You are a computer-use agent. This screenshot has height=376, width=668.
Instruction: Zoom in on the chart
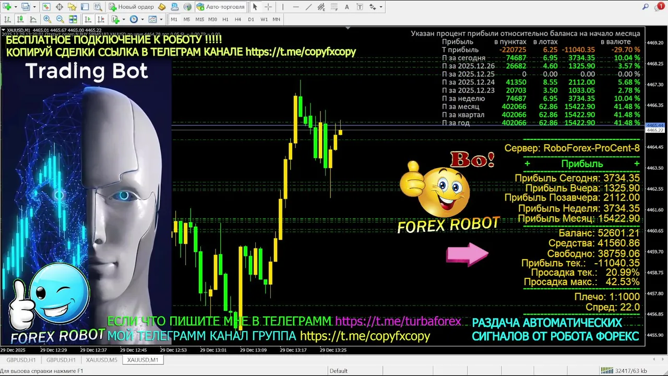click(x=47, y=19)
